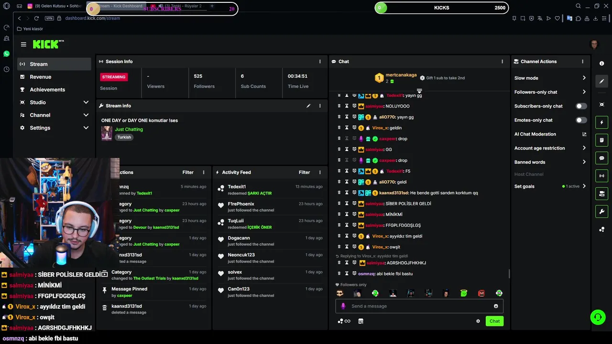Click the Just Chatting category link
Image resolution: width=612 pixels, height=344 pixels.
pos(129,129)
